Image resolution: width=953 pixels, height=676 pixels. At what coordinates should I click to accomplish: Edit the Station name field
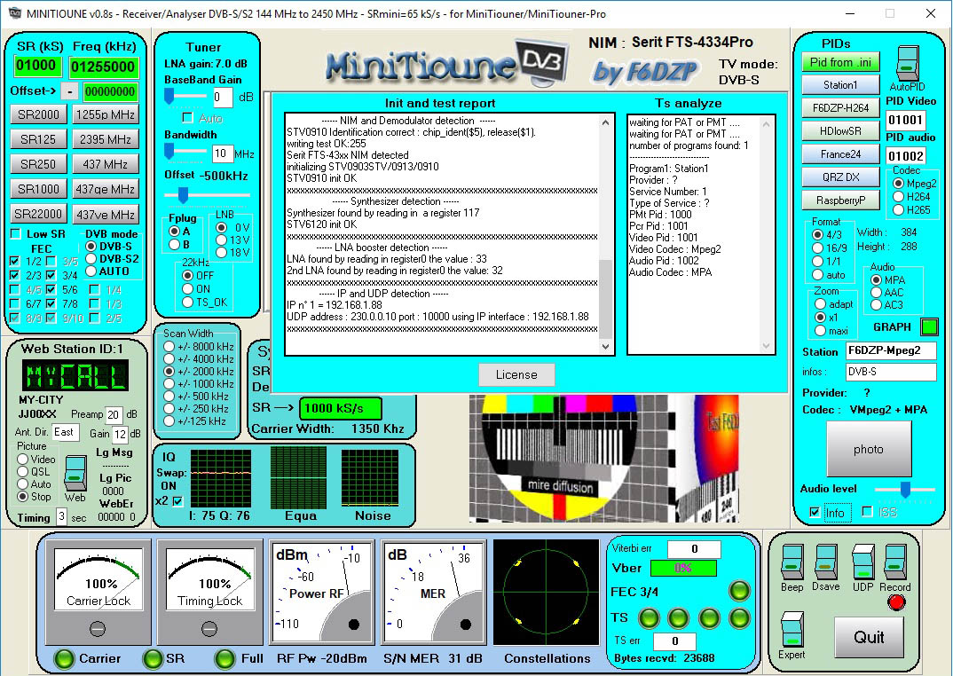tap(890, 350)
